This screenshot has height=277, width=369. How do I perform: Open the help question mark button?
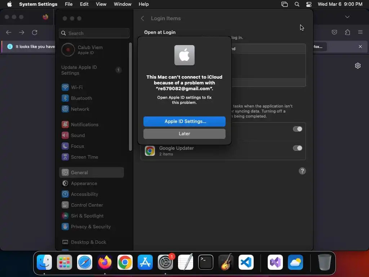pos(302,171)
